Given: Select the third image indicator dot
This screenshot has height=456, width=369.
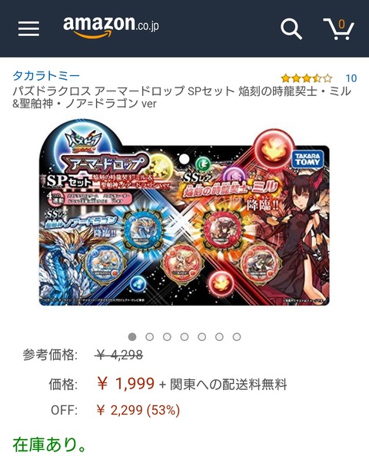Looking at the screenshot, I should [x=167, y=337].
